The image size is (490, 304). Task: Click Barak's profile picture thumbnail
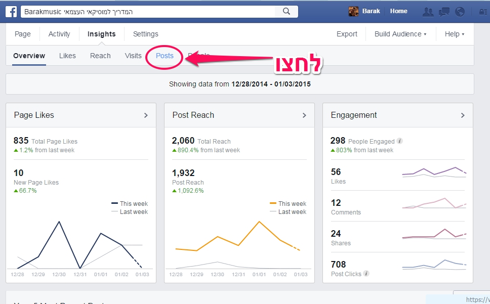pyautogui.click(x=354, y=12)
